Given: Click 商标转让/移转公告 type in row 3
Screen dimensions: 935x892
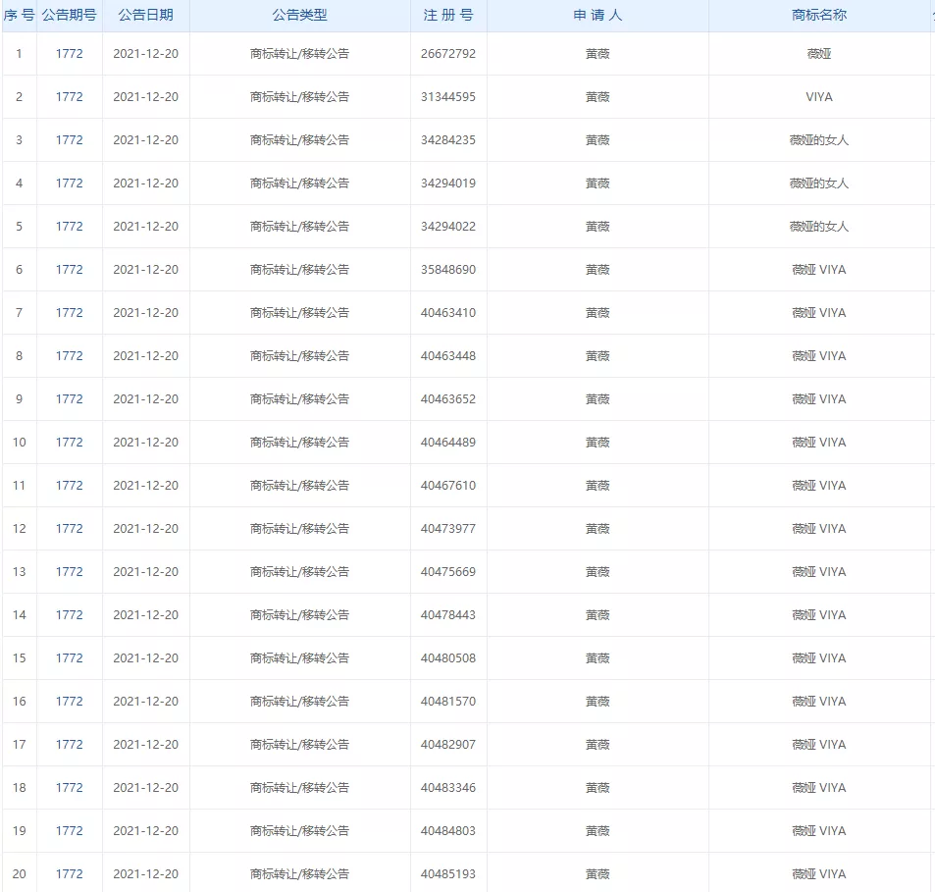Looking at the screenshot, I should tap(300, 140).
